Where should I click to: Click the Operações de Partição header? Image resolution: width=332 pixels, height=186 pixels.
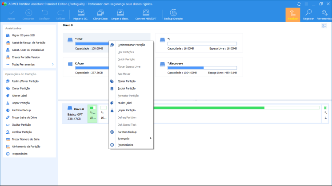point(21,74)
